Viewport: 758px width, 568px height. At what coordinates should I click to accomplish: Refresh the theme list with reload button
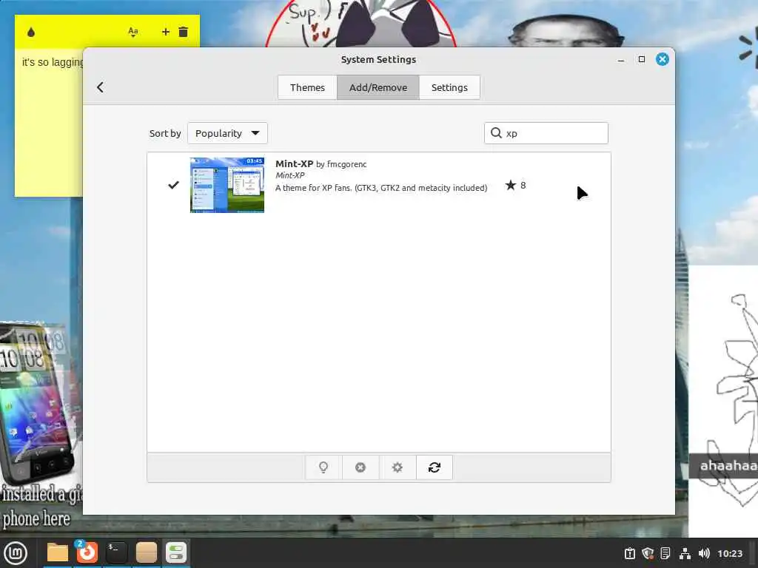434,467
